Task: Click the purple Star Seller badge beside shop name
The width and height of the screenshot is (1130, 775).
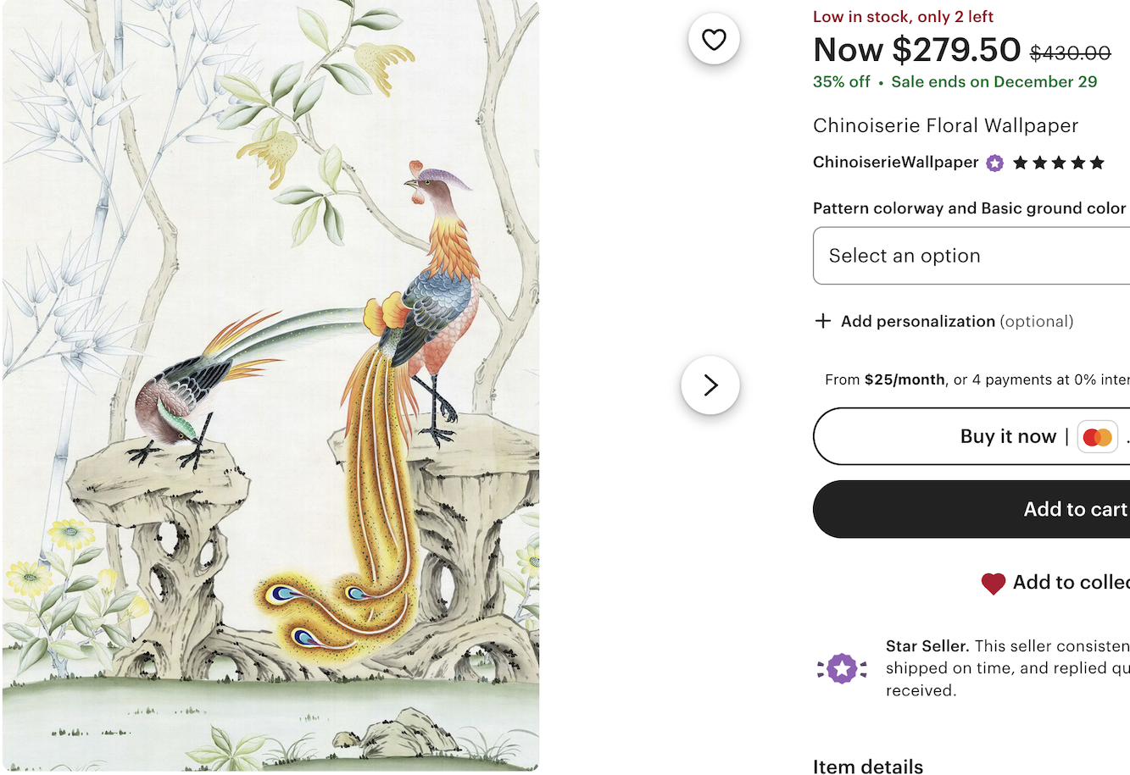Action: [995, 163]
